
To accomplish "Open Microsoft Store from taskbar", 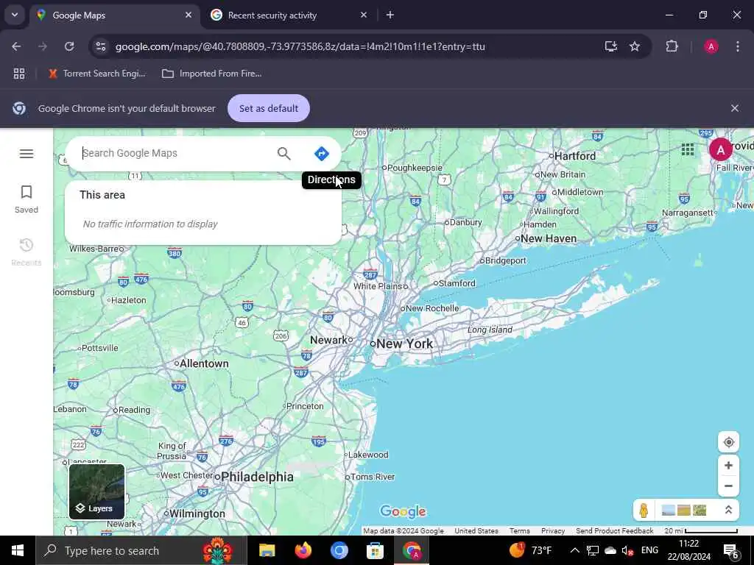I will click(375, 550).
